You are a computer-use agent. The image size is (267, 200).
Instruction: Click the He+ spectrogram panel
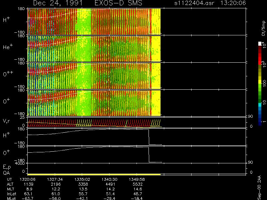[94, 49]
